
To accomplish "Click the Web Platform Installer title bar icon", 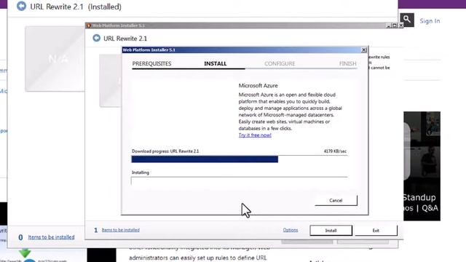I will (89, 25).
